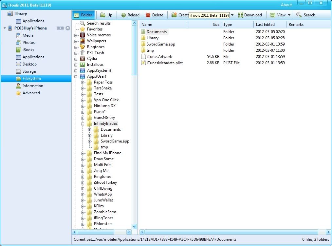The image size is (332, 246).
Task: Select the Voice memos icon
Action: (83, 35)
